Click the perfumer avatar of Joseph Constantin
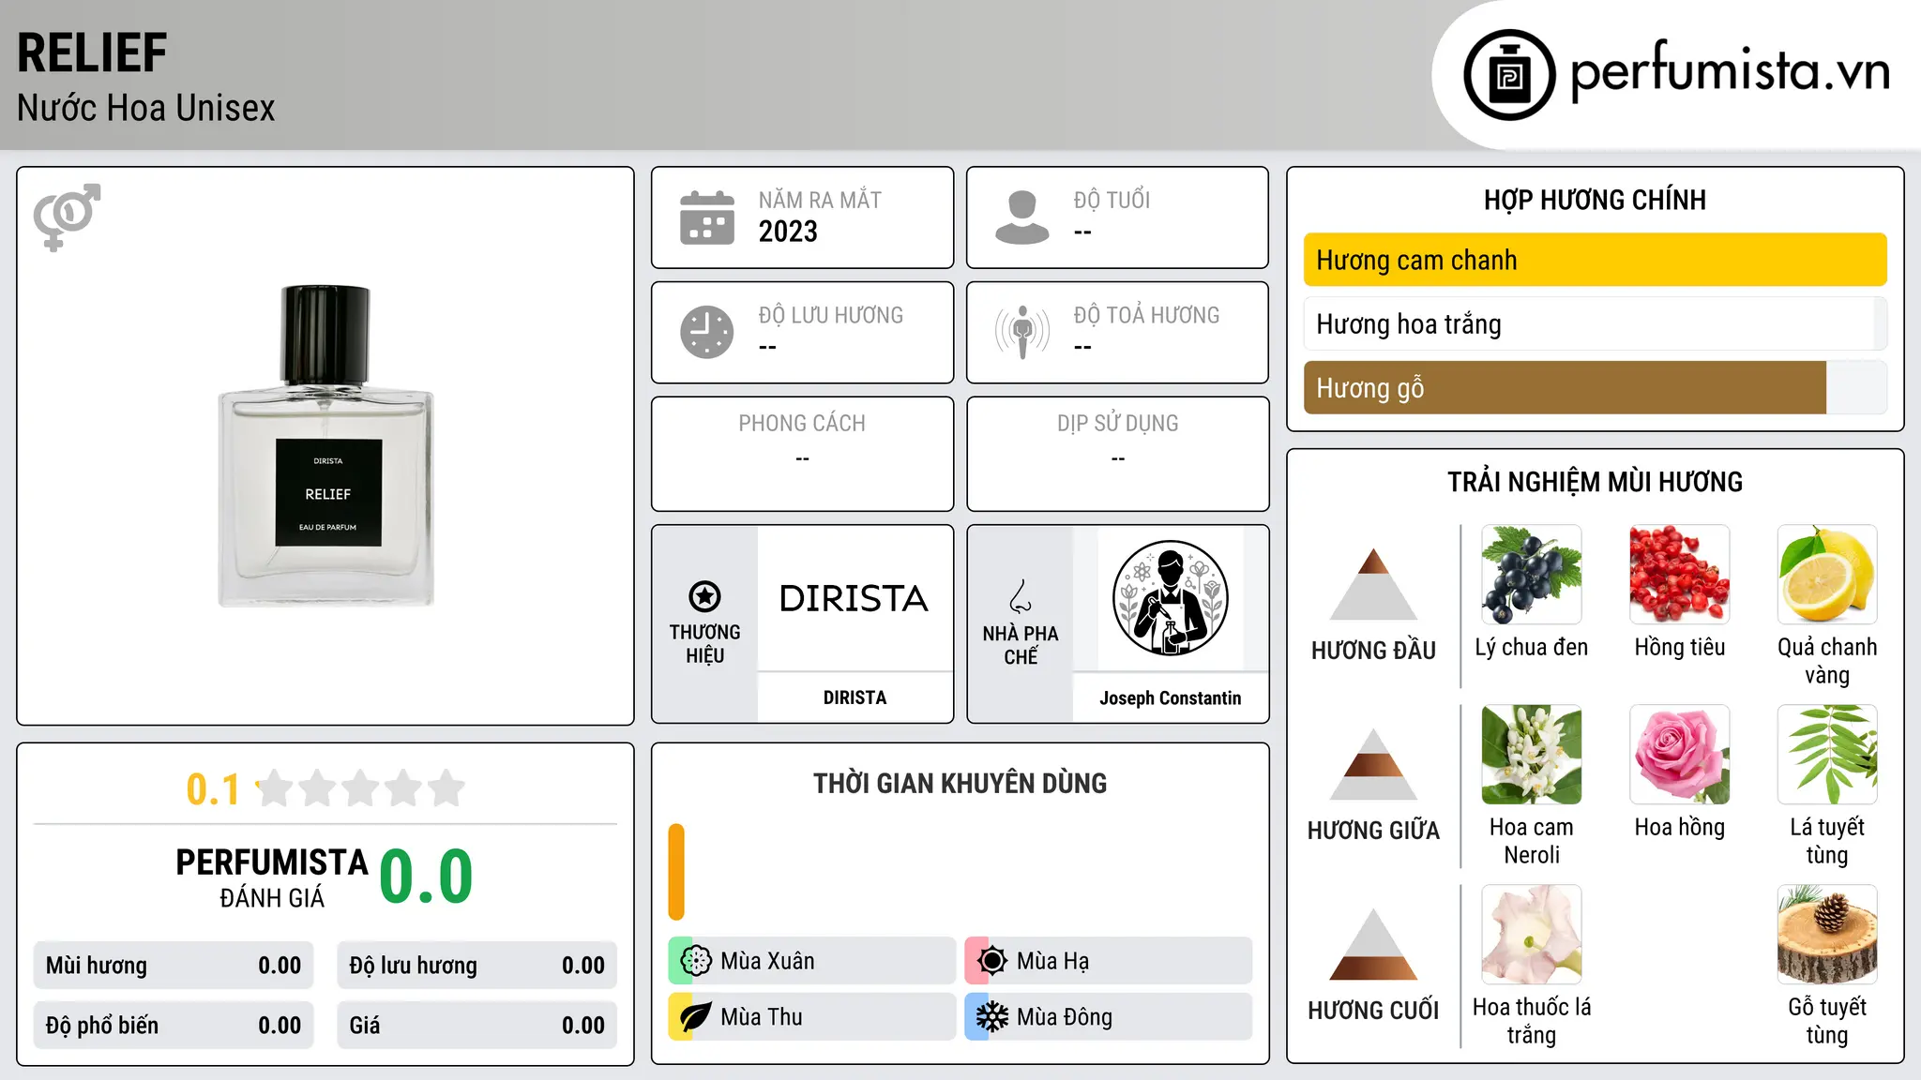Viewport: 1921px width, 1080px height. tap(1170, 598)
